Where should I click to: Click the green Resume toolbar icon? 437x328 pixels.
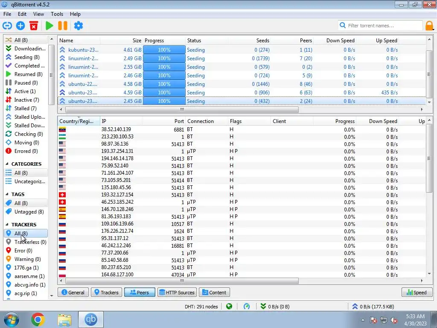pos(50,26)
